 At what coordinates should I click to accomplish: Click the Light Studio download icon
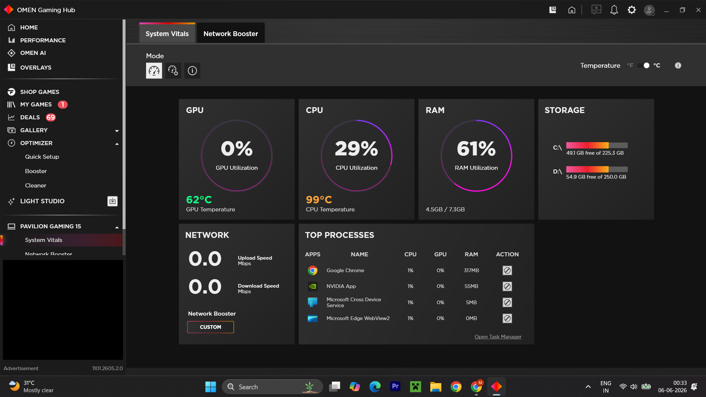click(x=112, y=201)
